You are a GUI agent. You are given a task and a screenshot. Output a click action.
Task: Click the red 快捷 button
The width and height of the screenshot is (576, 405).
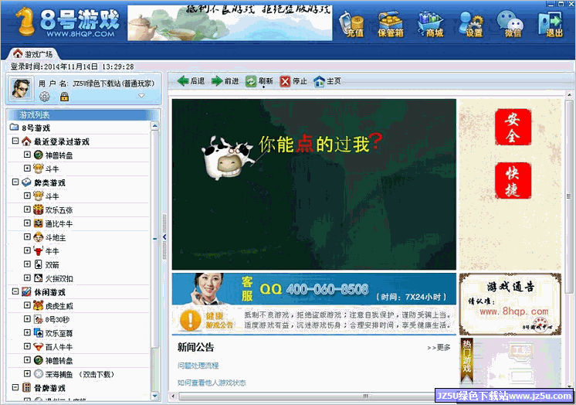(x=513, y=181)
